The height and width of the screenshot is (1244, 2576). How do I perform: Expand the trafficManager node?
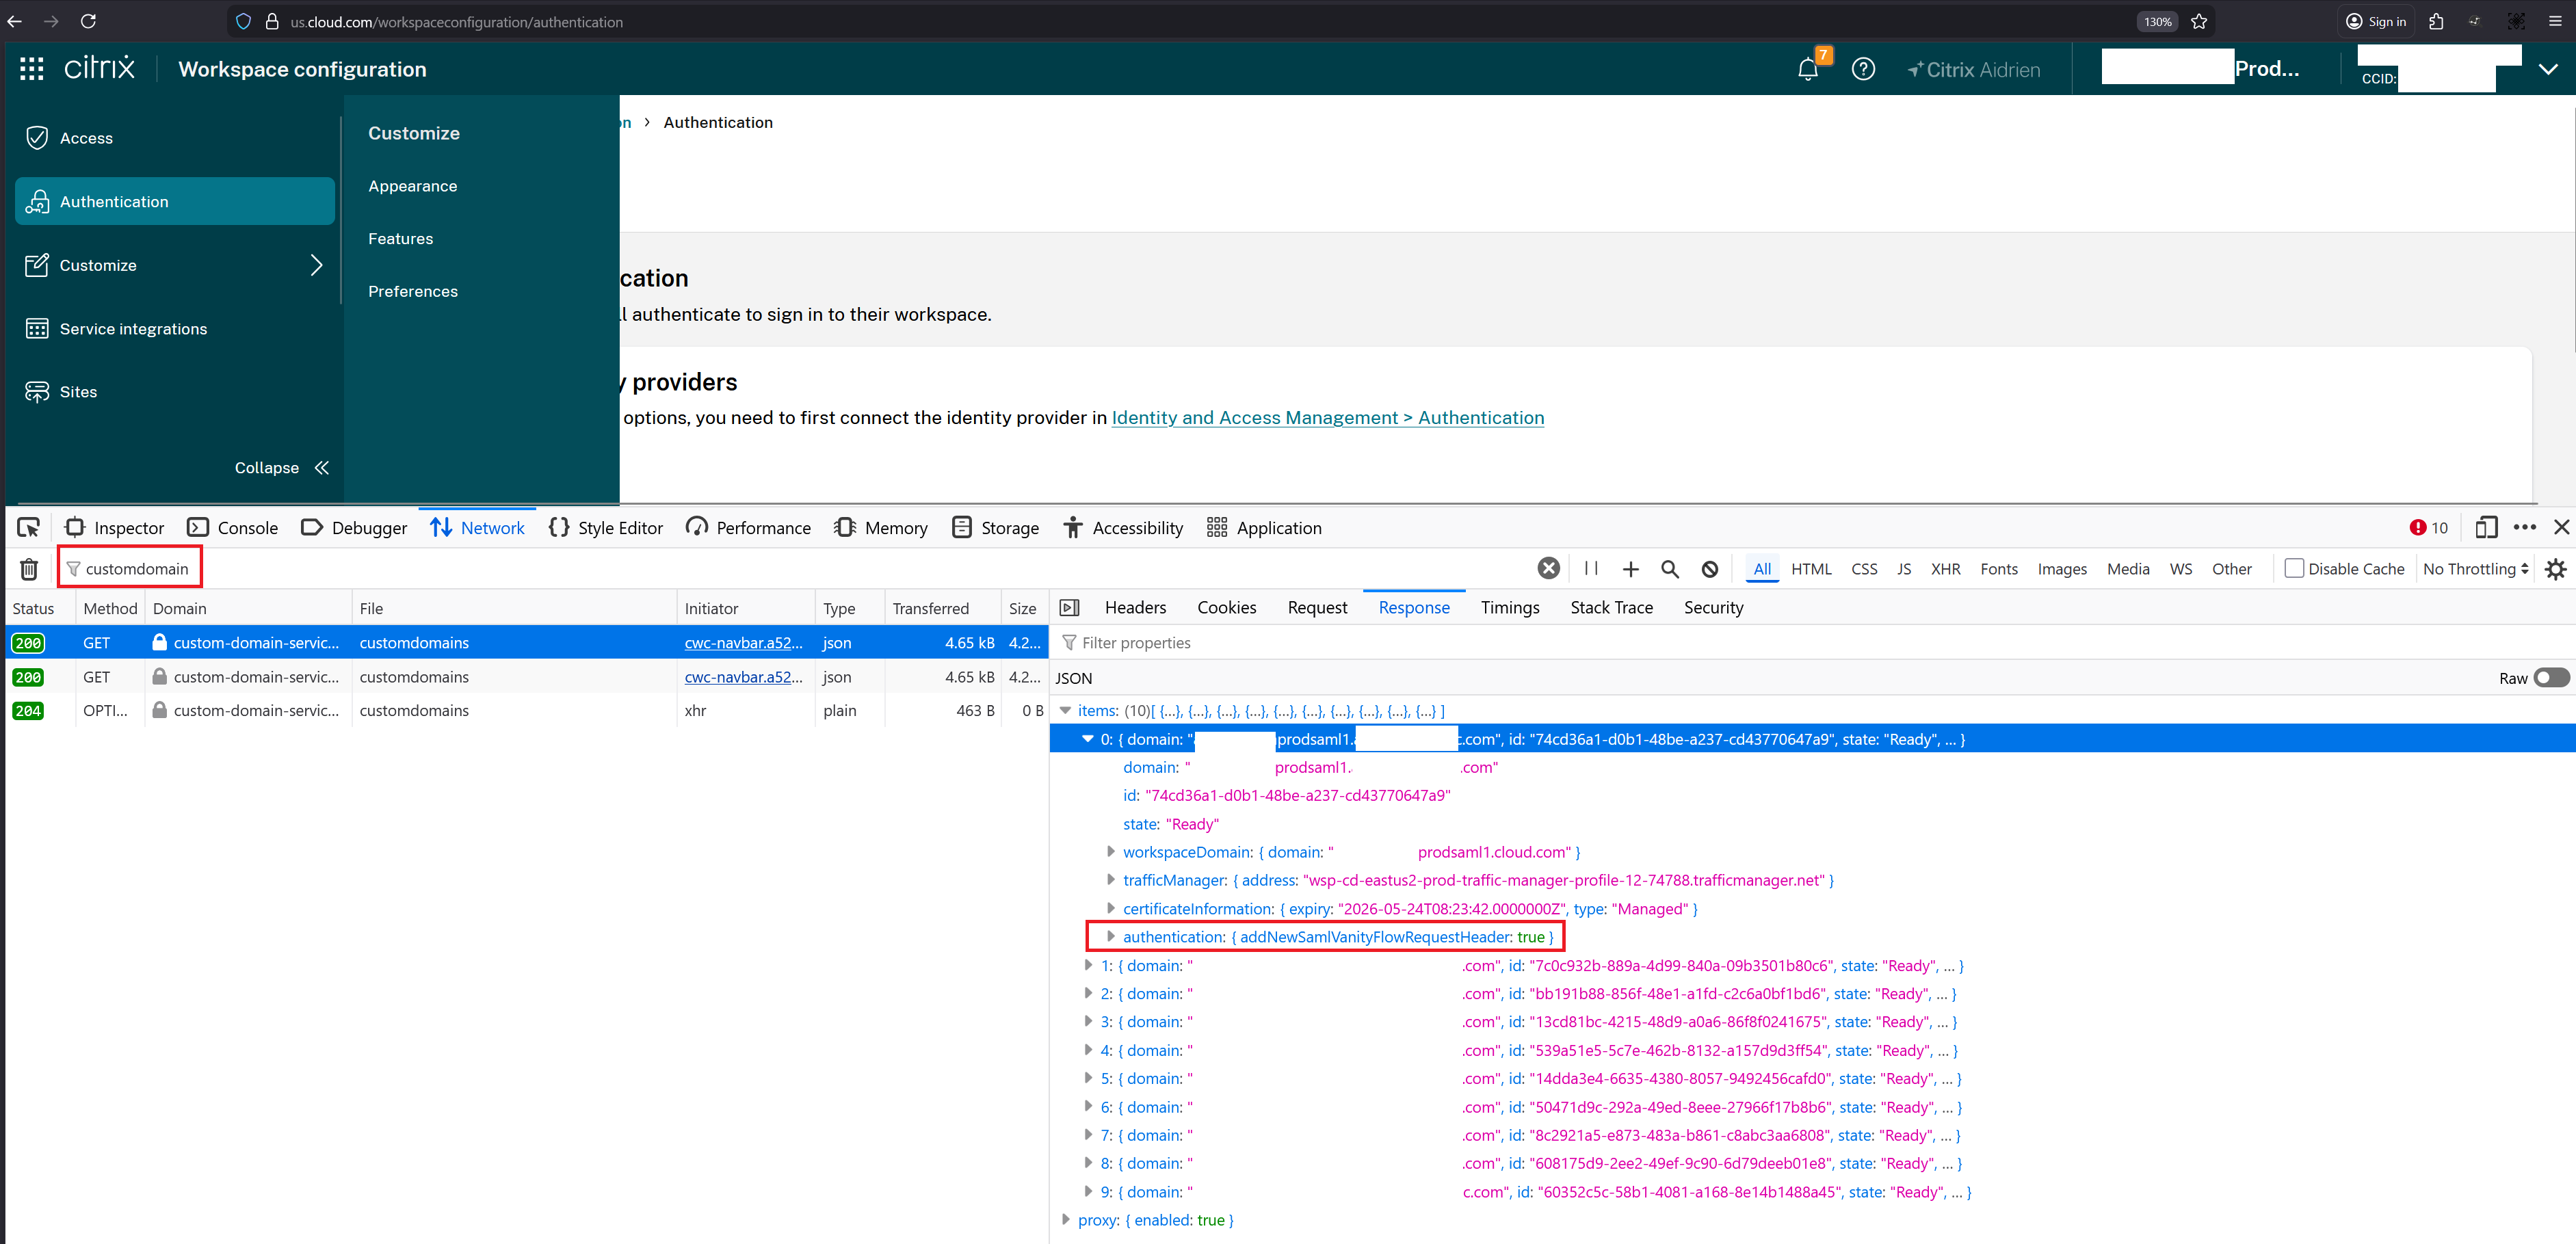click(x=1110, y=880)
